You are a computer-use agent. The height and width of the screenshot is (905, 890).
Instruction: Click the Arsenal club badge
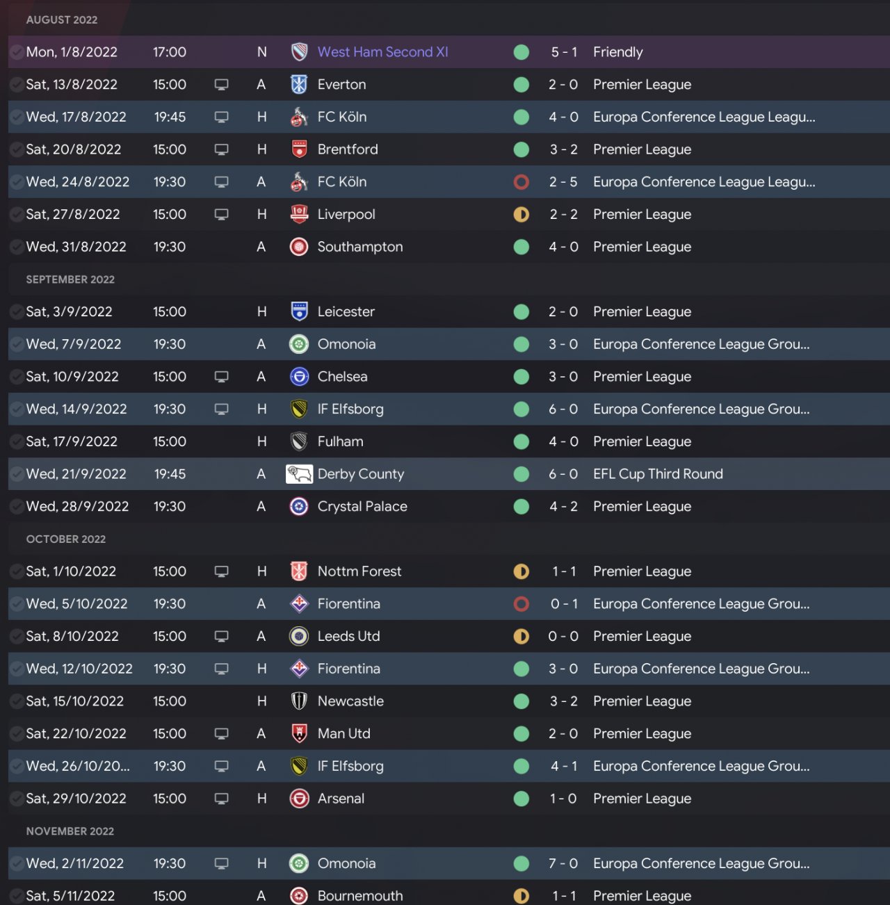[299, 799]
